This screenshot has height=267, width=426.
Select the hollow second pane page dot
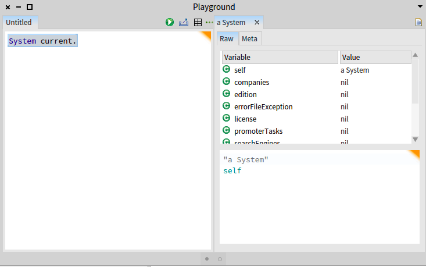pos(220,259)
